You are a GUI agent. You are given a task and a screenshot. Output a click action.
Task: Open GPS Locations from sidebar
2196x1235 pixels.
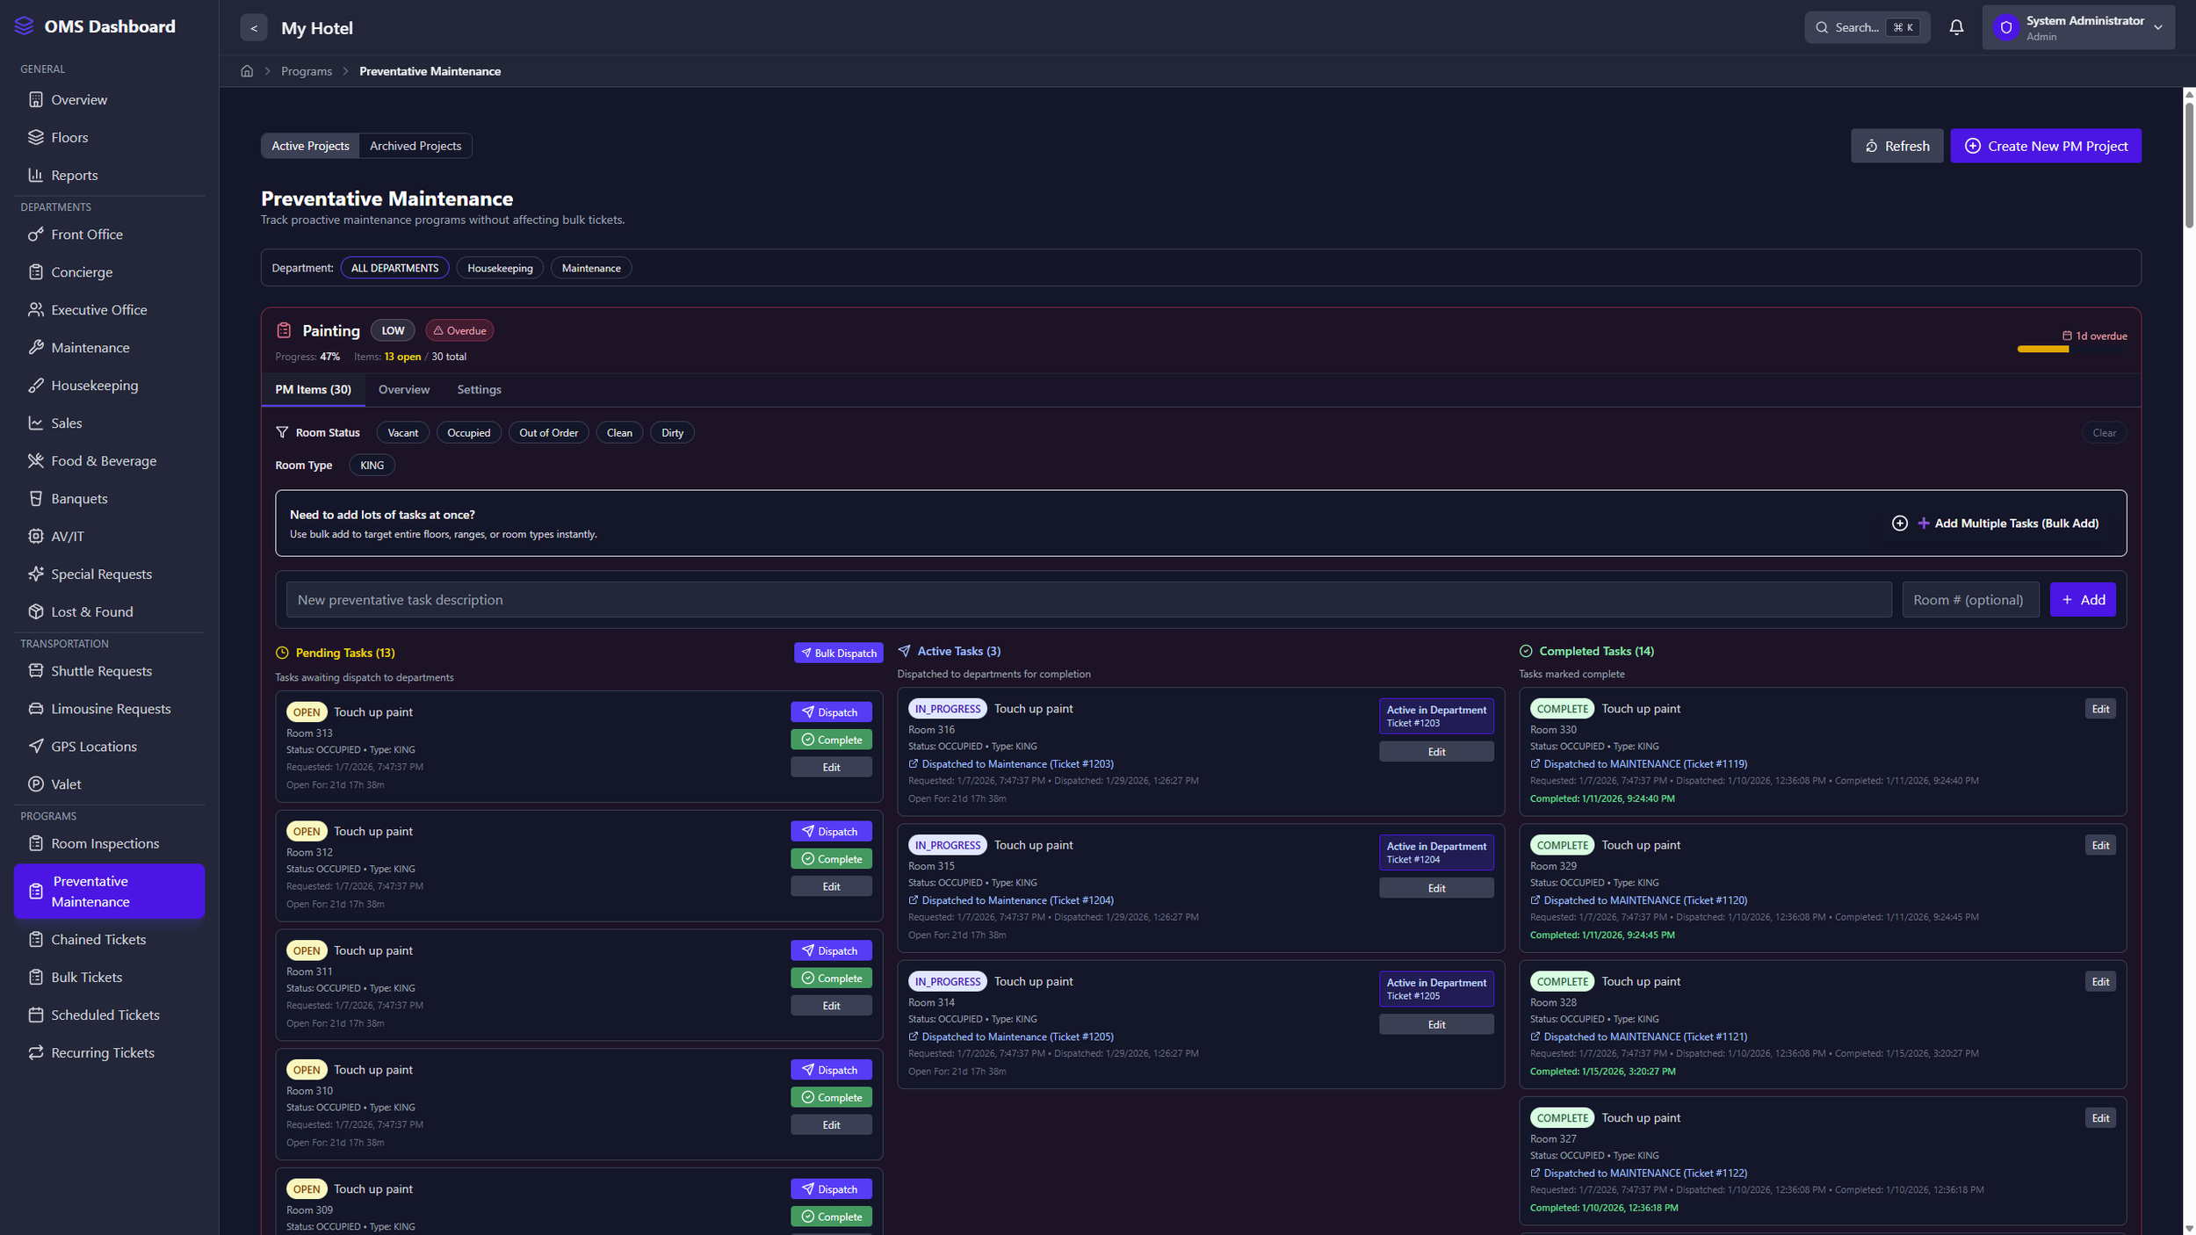pos(93,747)
